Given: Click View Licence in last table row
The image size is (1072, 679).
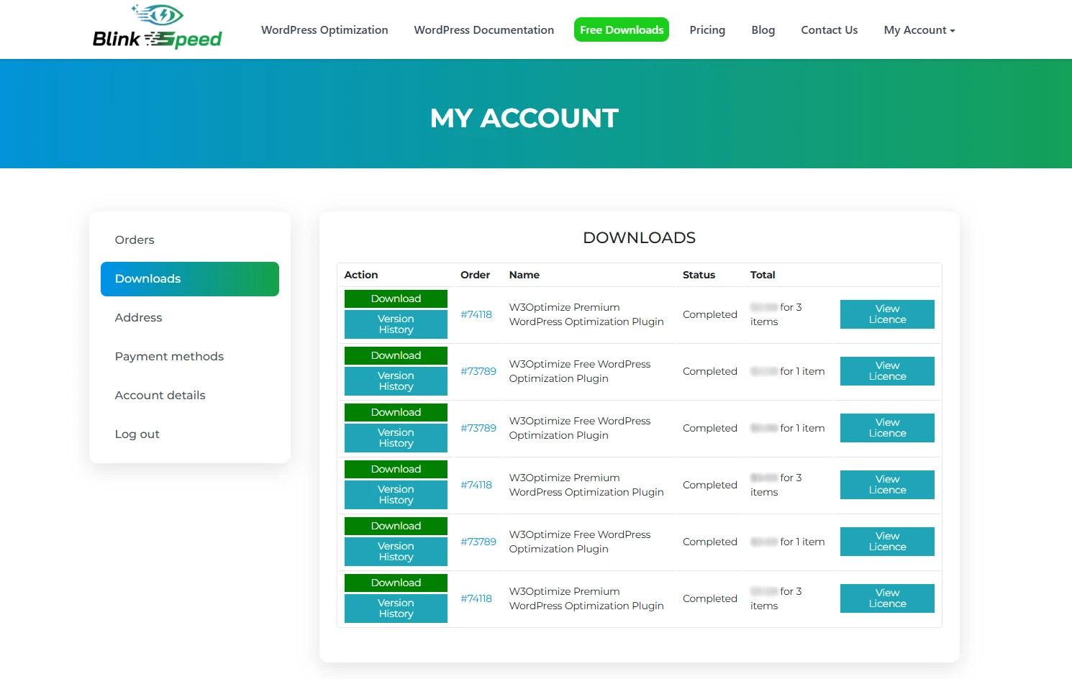Looking at the screenshot, I should [887, 598].
